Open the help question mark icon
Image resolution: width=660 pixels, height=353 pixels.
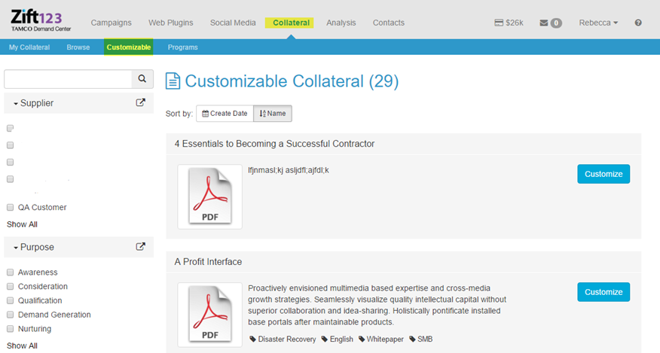[638, 23]
